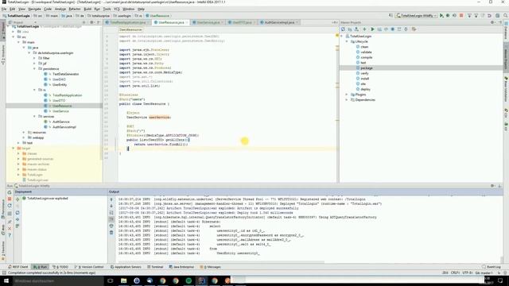Expand the Dependencies node in Maven Projects
This screenshot has height=286, width=509.
[x=347, y=100]
